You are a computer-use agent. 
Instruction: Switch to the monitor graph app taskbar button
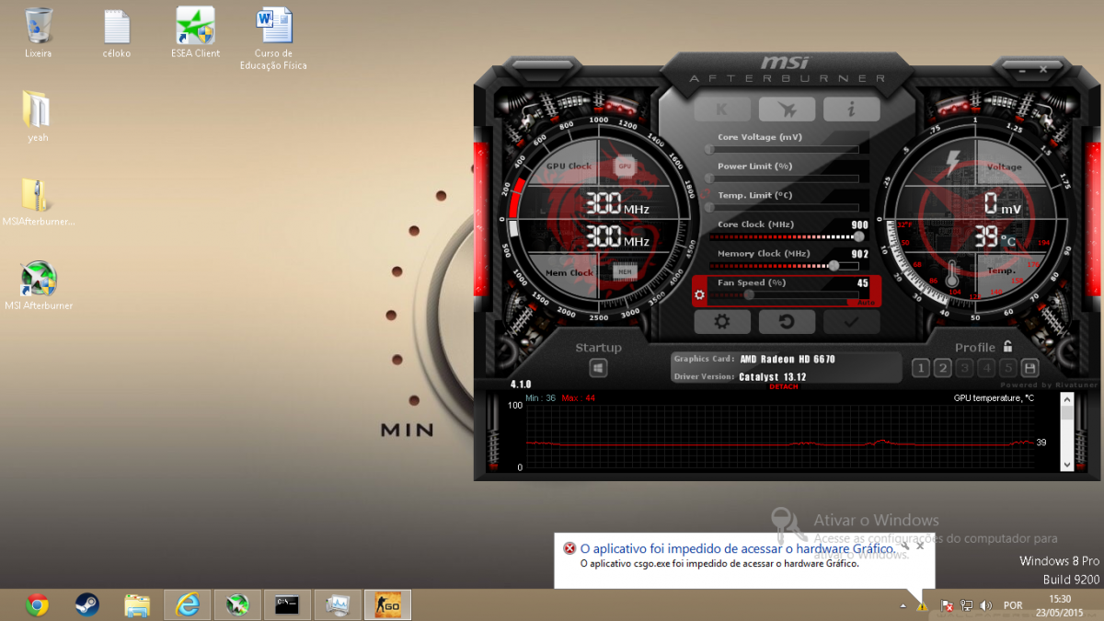coord(338,605)
